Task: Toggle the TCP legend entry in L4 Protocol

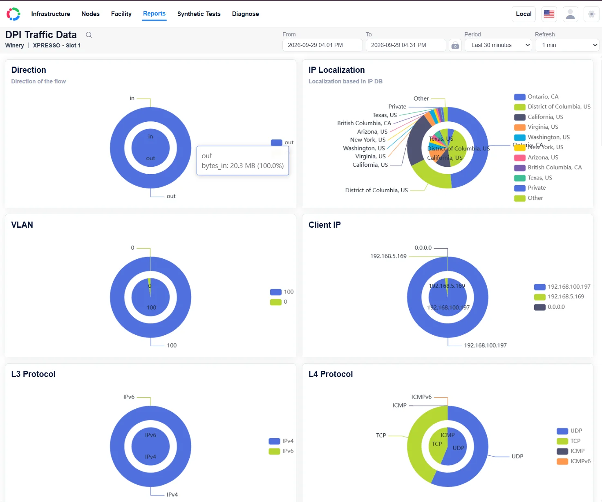Action: coord(568,441)
